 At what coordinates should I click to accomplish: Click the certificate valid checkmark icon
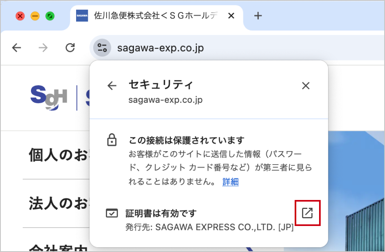(x=112, y=213)
